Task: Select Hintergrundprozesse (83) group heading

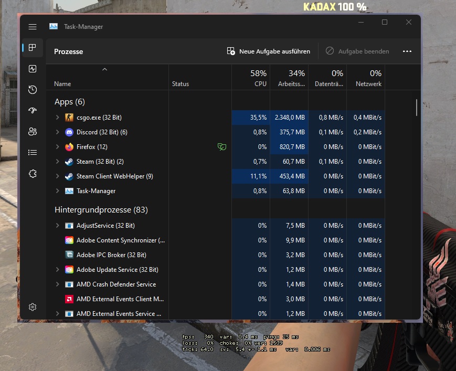Action: (x=101, y=209)
